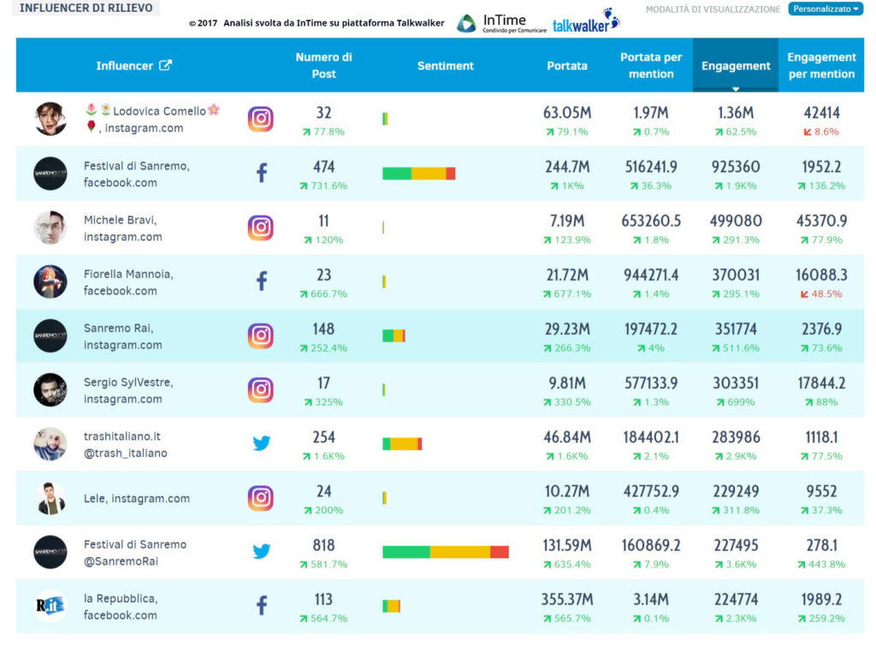Open Sergio SylVestre's profile picture
The image size is (876, 657).
(50, 389)
